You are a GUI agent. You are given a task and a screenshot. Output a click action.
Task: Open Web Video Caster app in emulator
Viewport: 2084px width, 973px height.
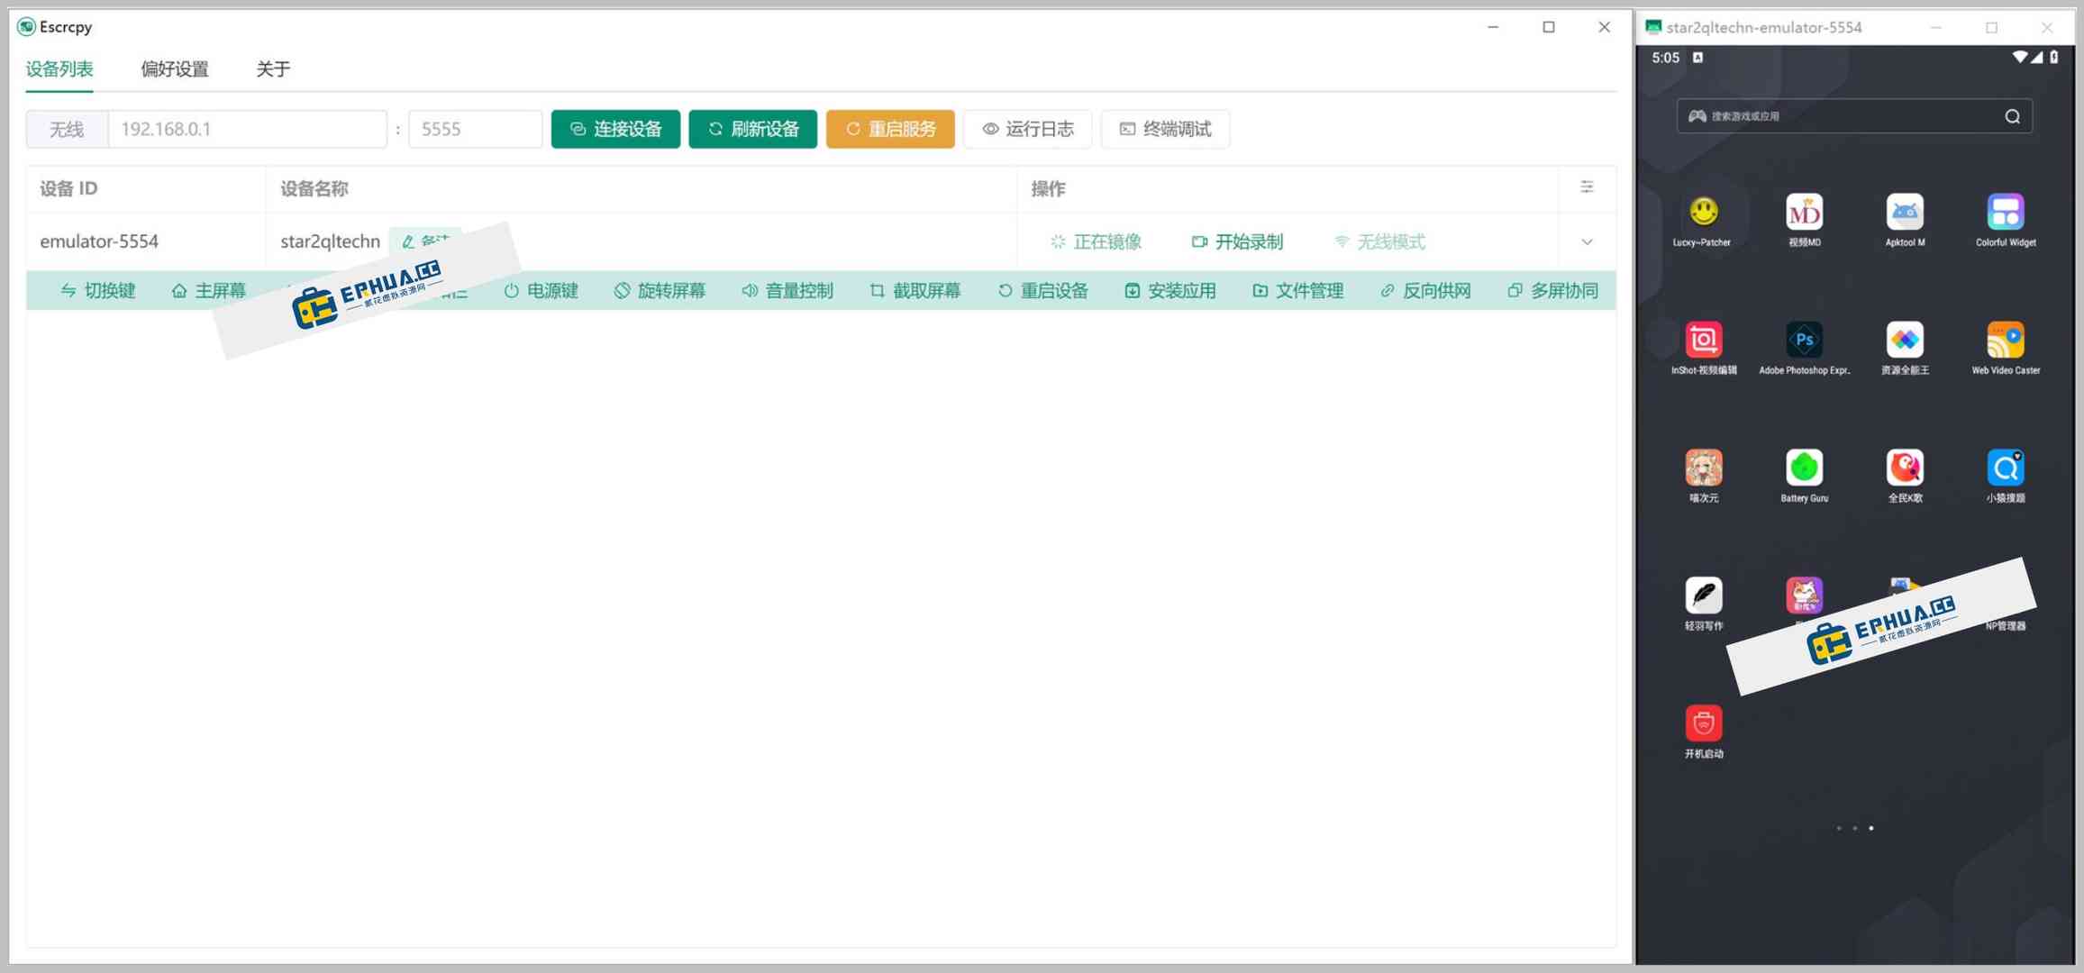[2006, 349]
